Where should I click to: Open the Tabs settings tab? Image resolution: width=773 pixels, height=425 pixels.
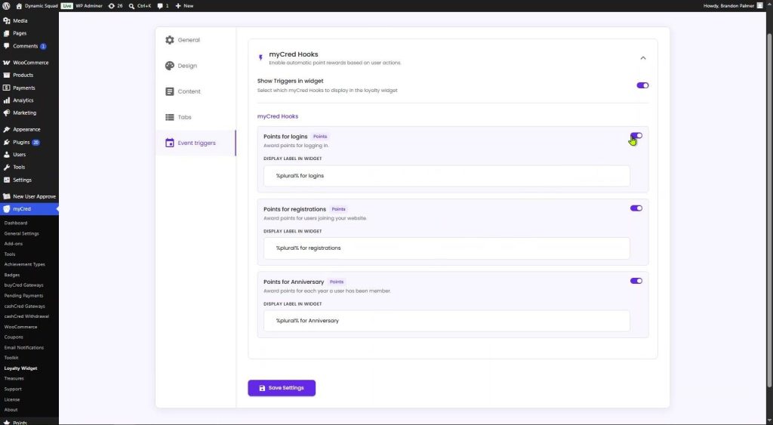[x=196, y=117]
